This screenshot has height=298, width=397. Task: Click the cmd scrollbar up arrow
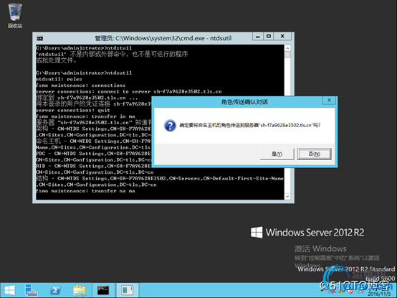click(287, 48)
